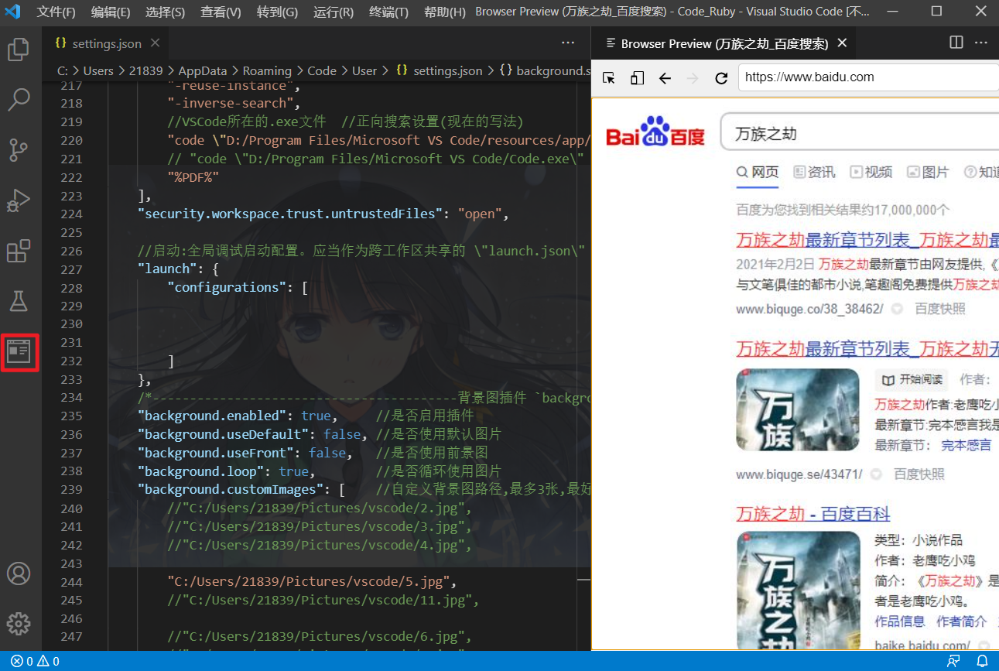Open Problems from errors and warnings indicator
The width and height of the screenshot is (999, 671).
[x=36, y=662]
